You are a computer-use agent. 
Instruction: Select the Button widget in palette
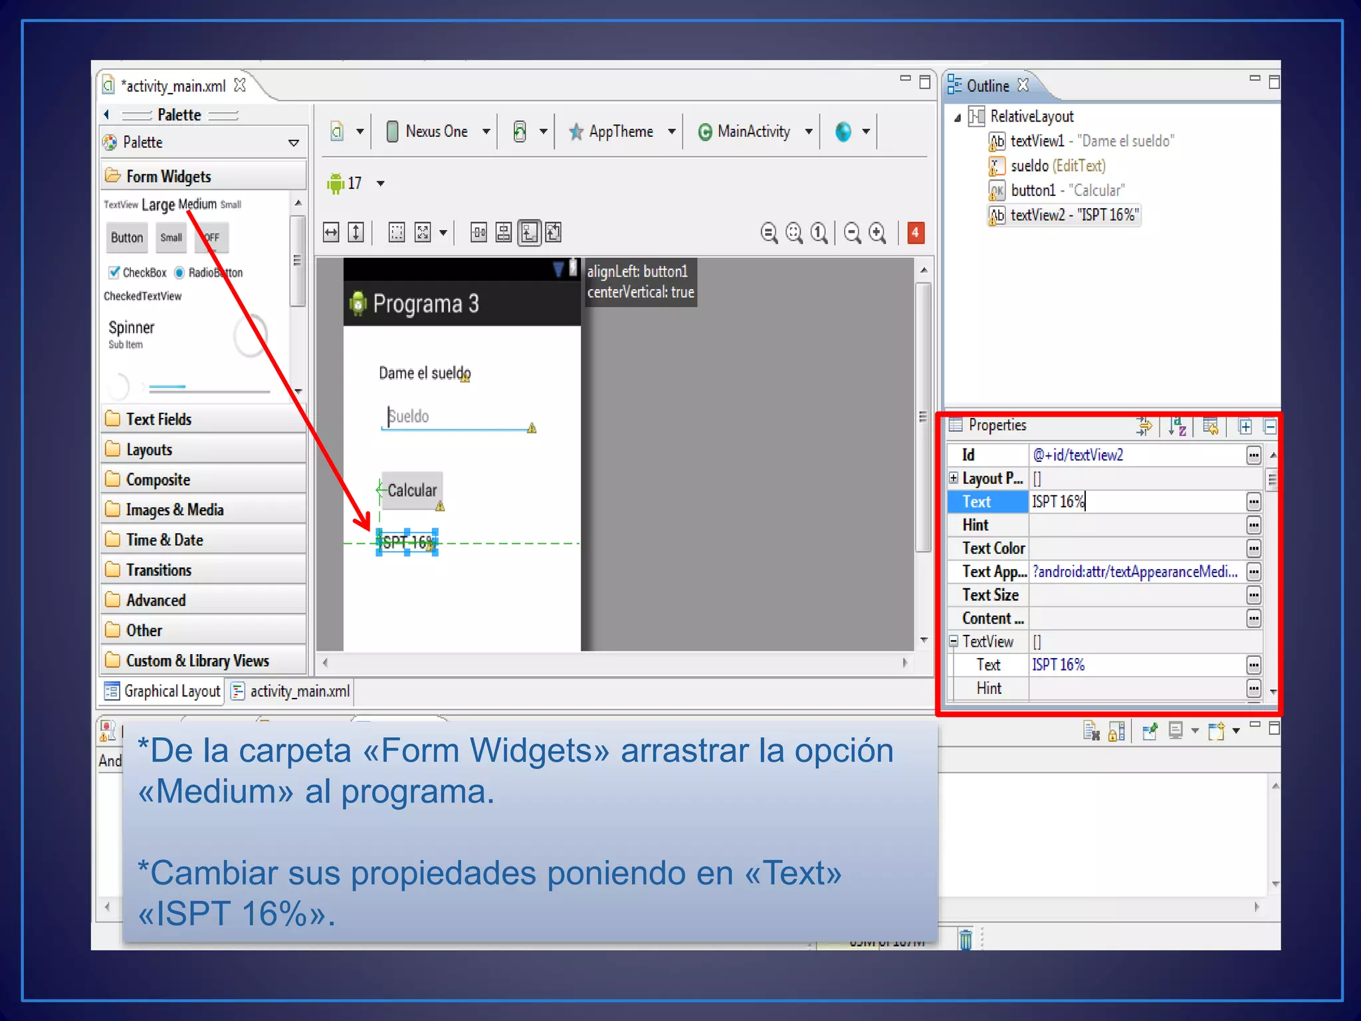click(127, 238)
